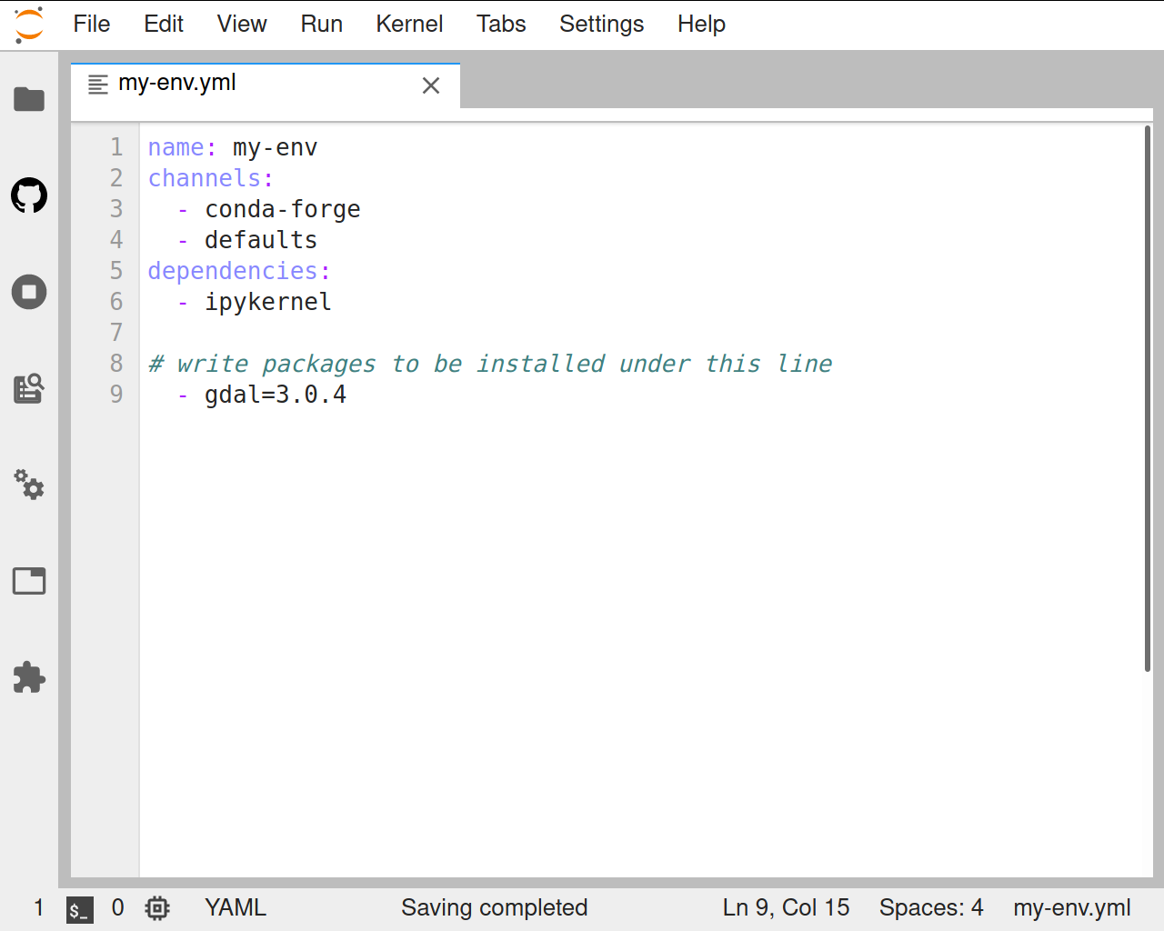Close the my-env.yml editor tab

click(x=430, y=85)
